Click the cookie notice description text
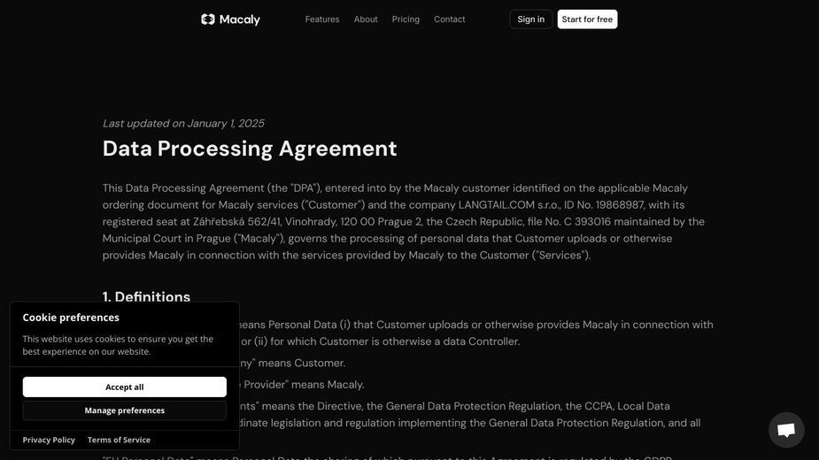The image size is (819, 460). point(118,345)
